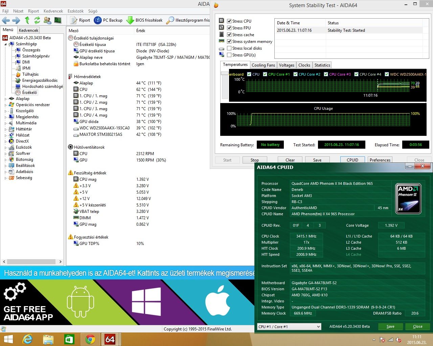Screen dimensions: 433x346
Task: Switch to the Kedvencek tab
Action: [29, 30]
